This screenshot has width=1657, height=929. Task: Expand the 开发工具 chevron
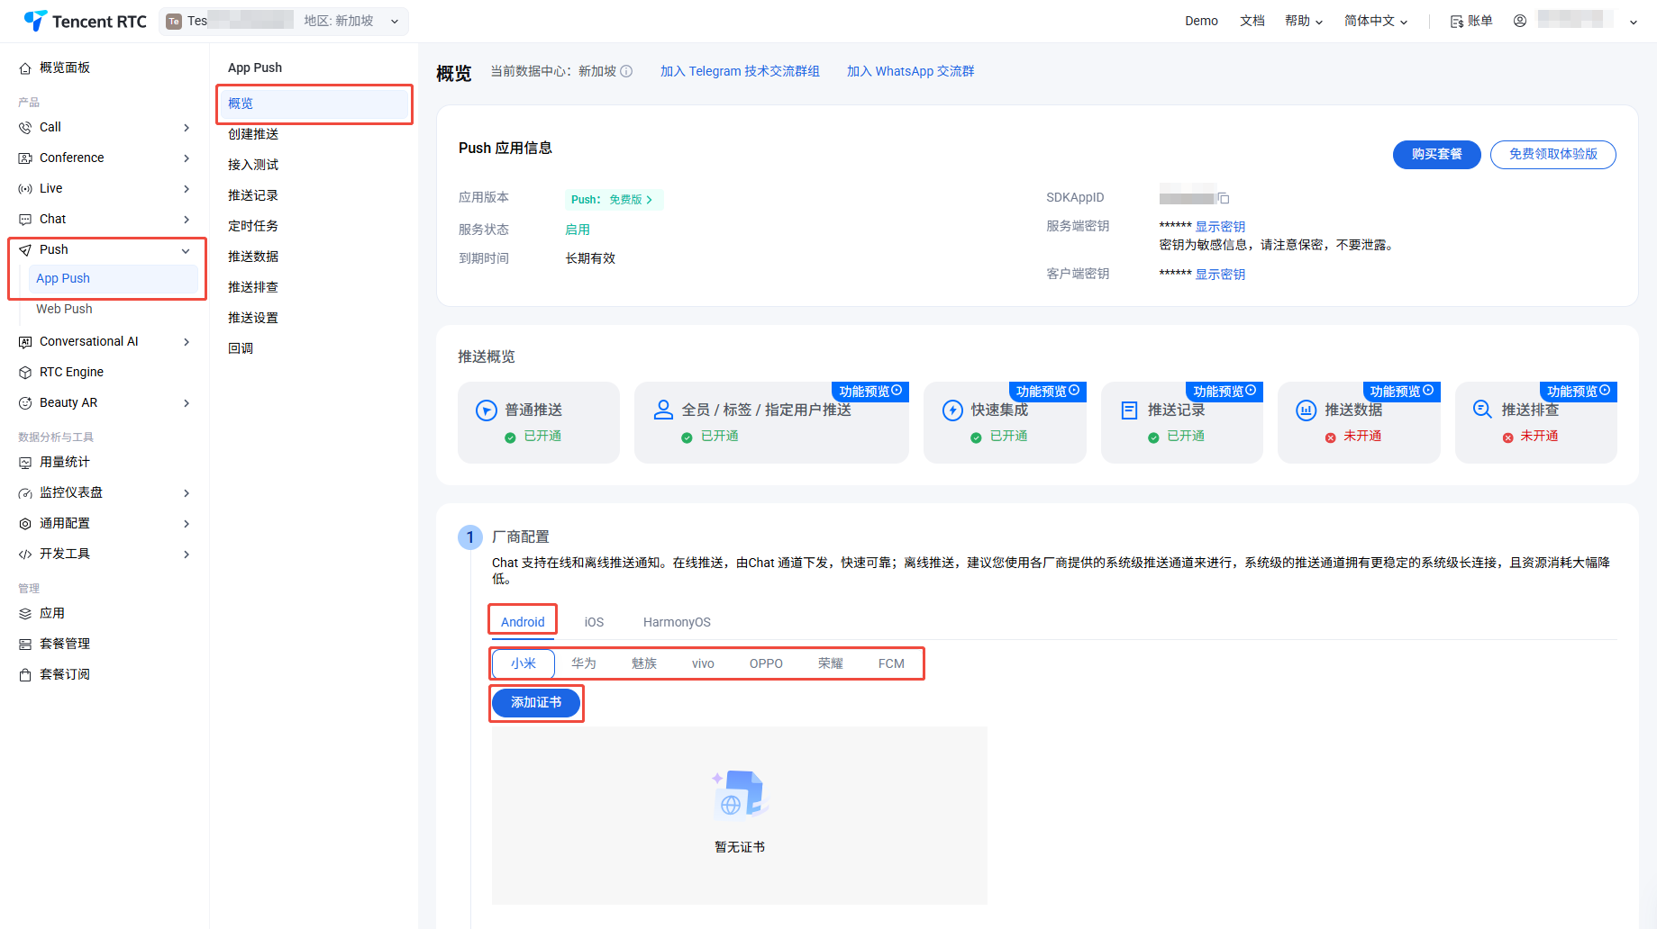click(187, 555)
